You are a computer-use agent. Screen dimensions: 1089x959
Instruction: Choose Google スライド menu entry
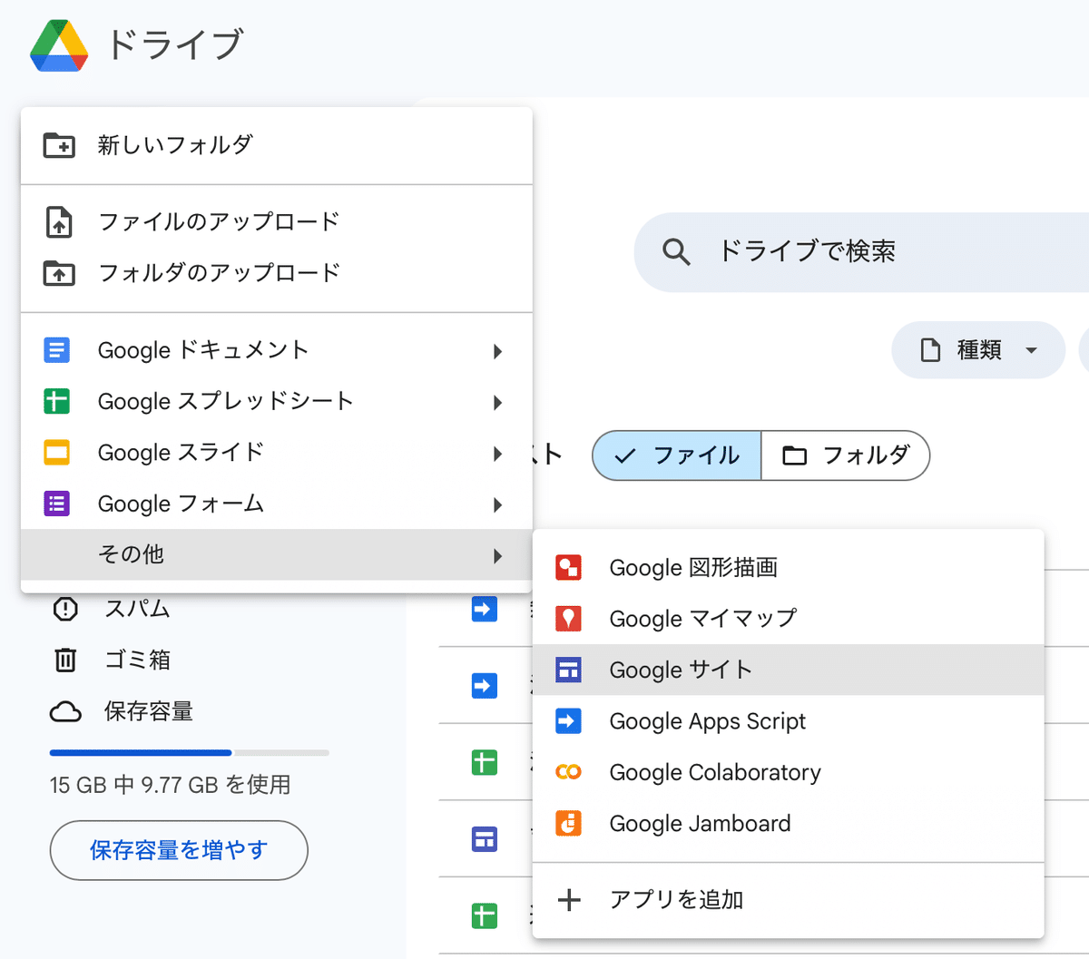click(x=276, y=452)
